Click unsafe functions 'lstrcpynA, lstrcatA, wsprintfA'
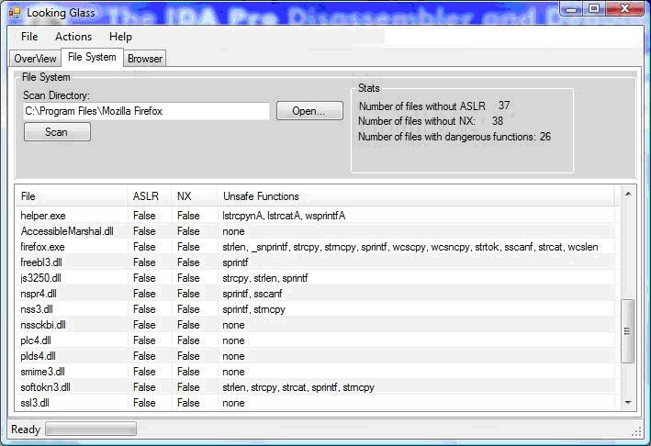The image size is (651, 446). click(284, 216)
